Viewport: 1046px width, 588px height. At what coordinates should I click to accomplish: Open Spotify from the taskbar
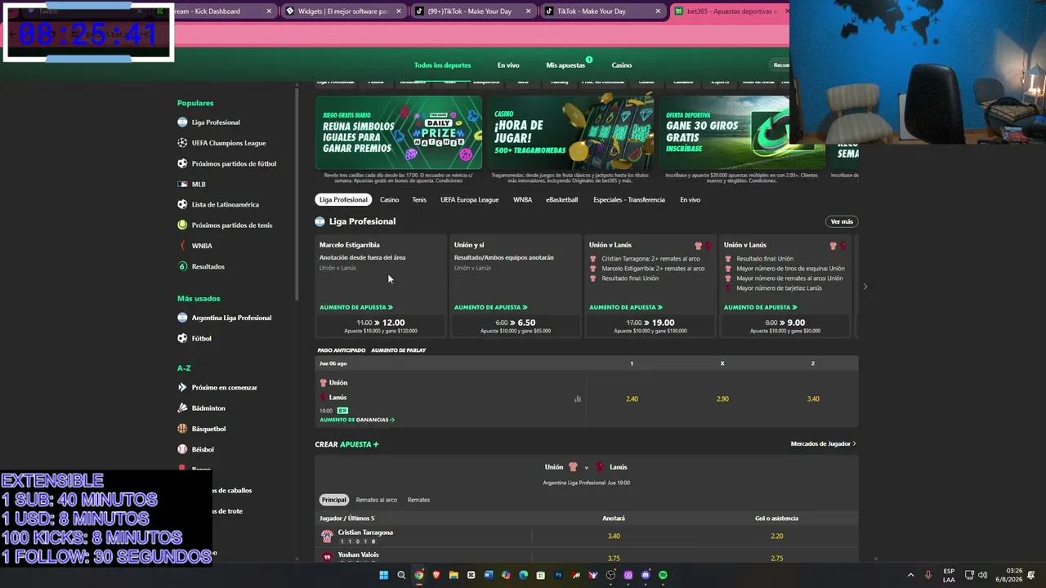pyautogui.click(x=663, y=575)
